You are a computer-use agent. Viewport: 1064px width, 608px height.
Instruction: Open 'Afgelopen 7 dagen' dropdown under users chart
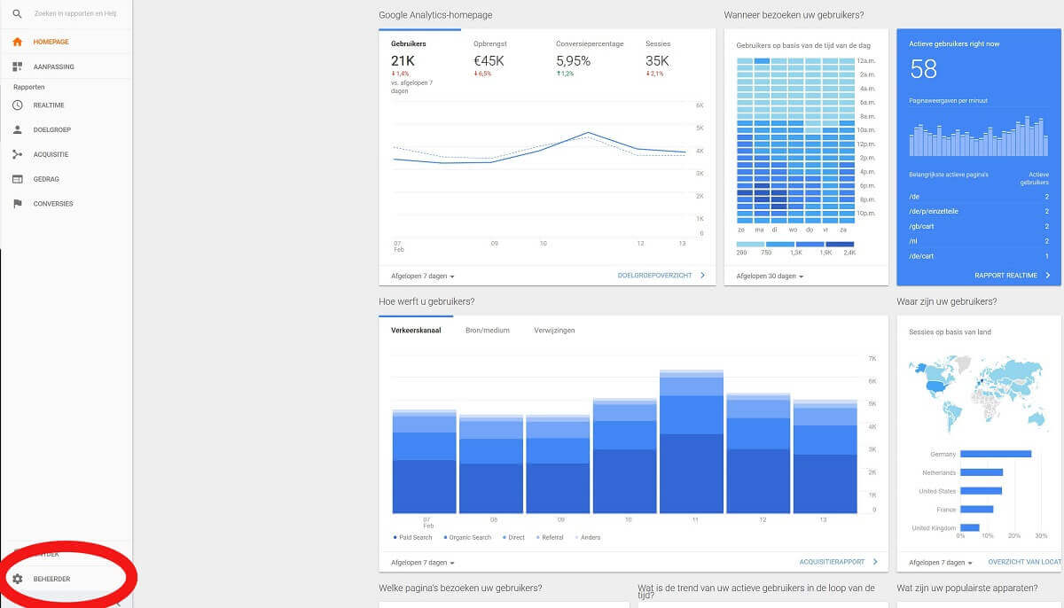pyautogui.click(x=423, y=276)
